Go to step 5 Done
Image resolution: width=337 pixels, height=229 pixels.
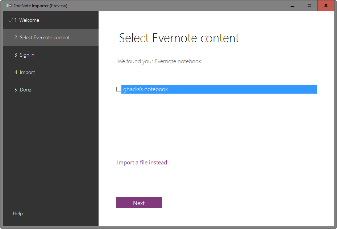point(51,90)
